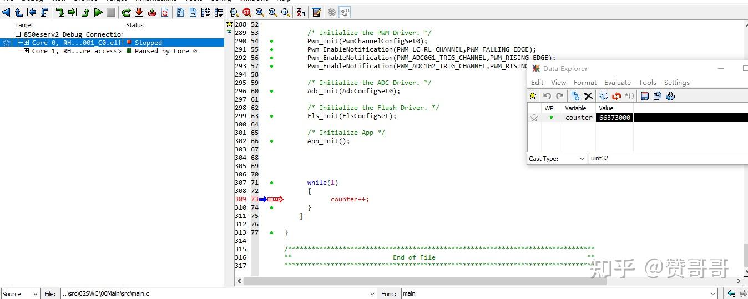Click the left arrow of the horizontal scrollbar

point(239,281)
